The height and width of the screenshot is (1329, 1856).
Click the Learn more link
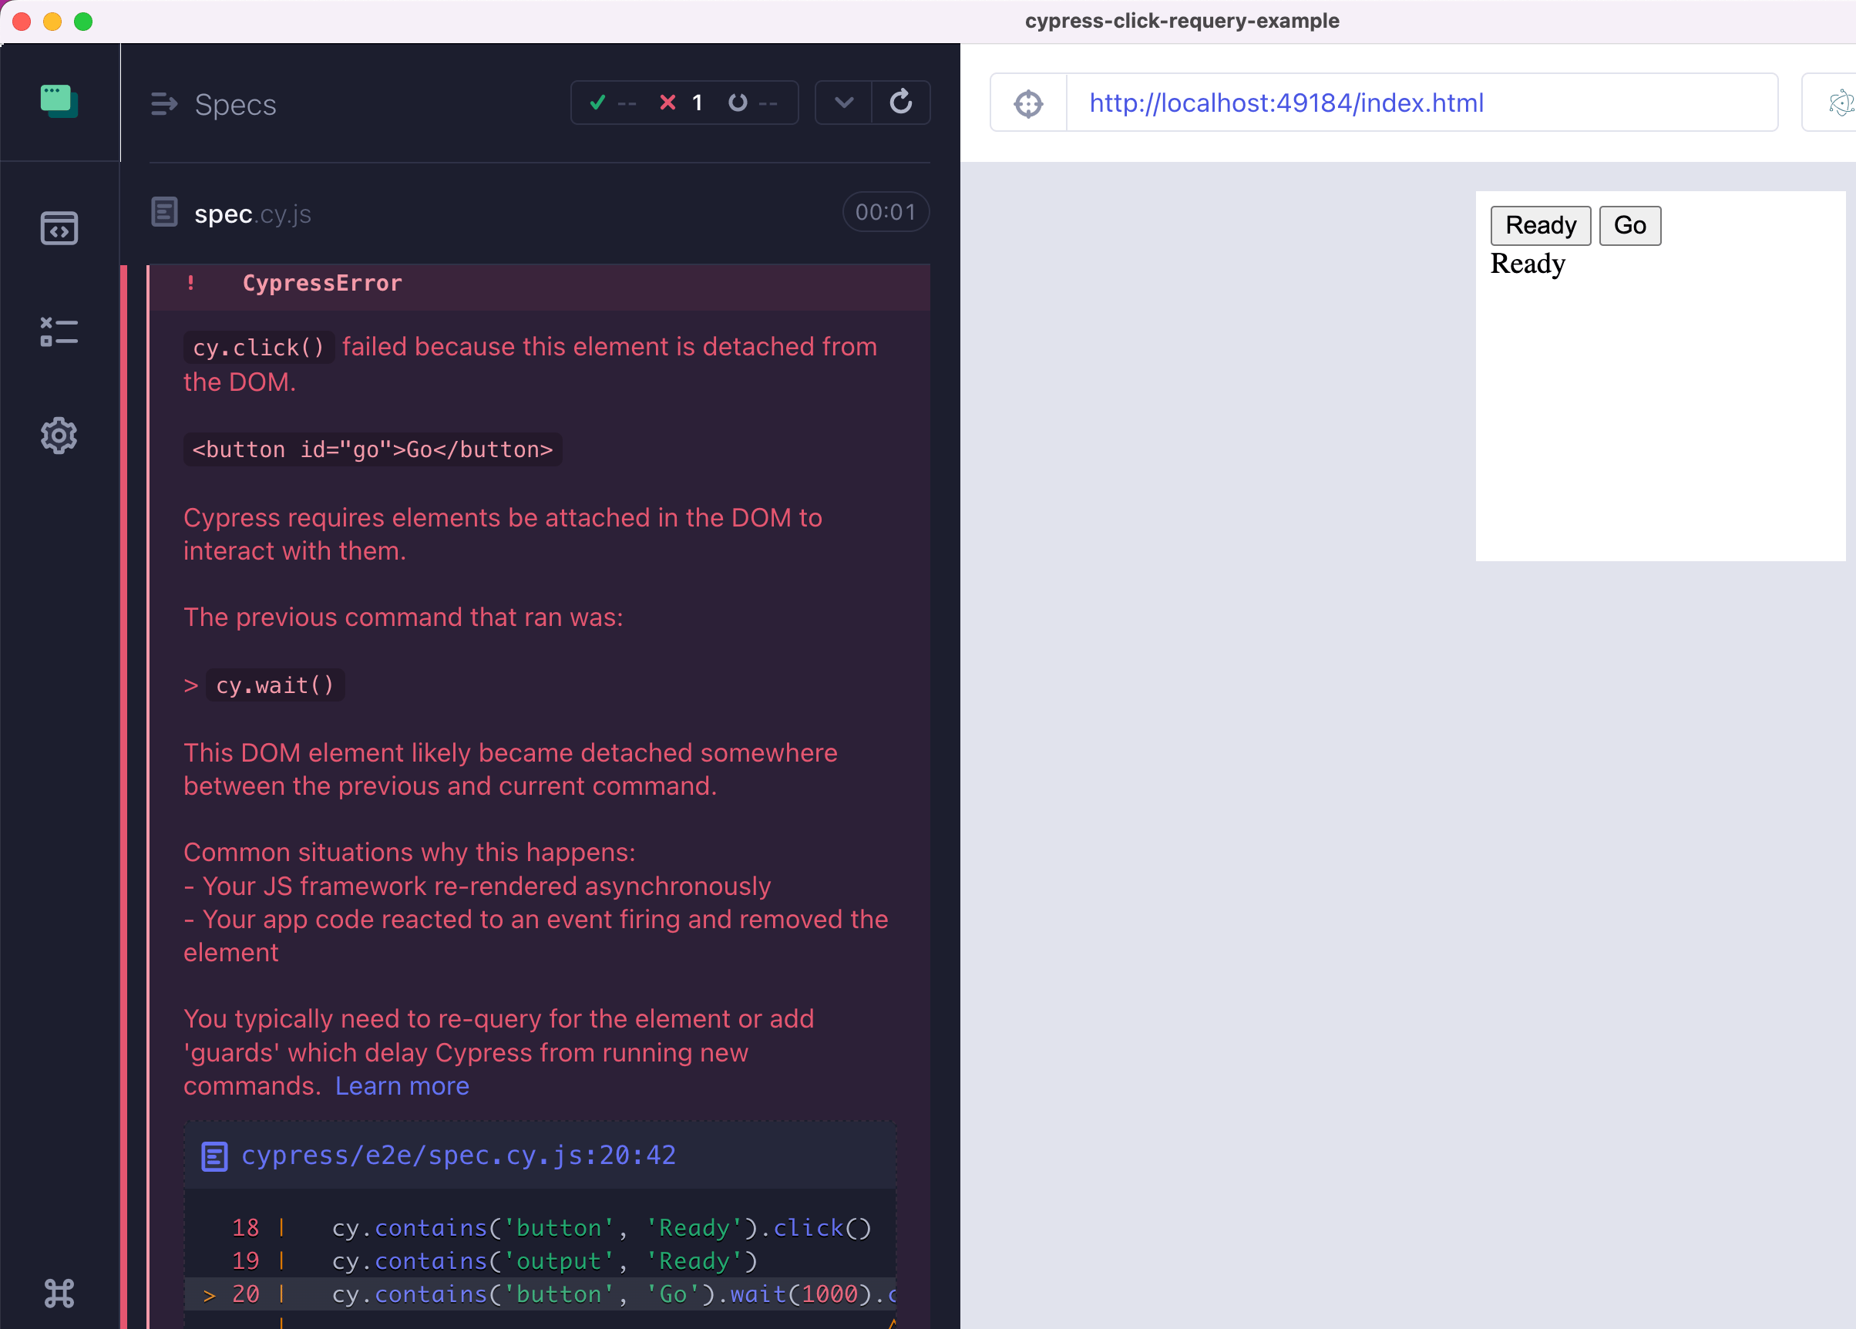[402, 1086]
